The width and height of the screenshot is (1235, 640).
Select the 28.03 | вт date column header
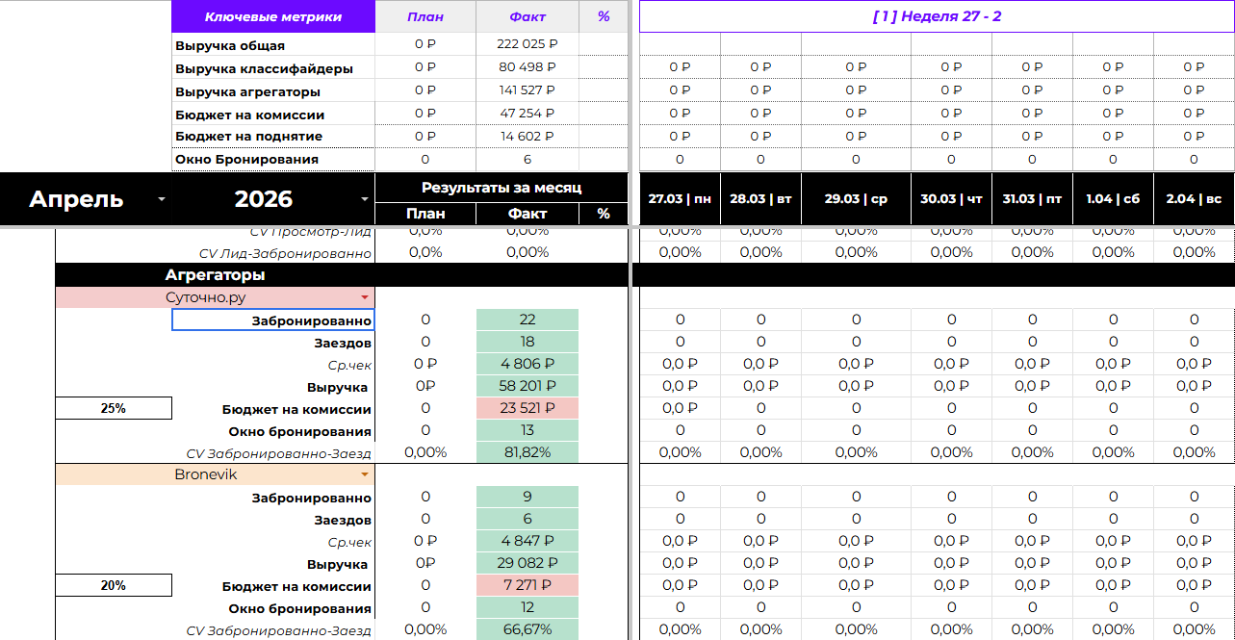760,199
